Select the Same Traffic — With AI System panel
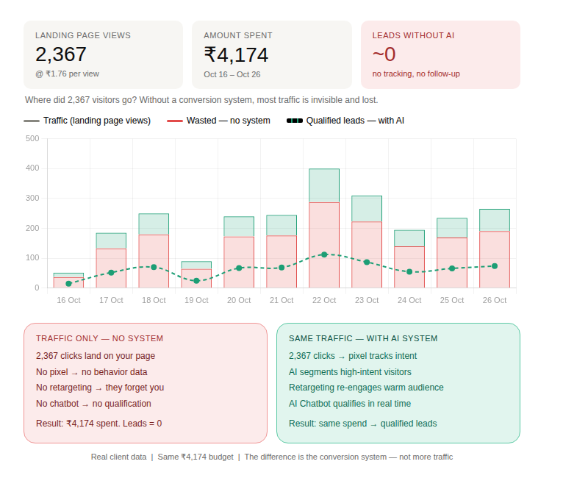Viewport: 588px width, 478px height. coord(398,383)
